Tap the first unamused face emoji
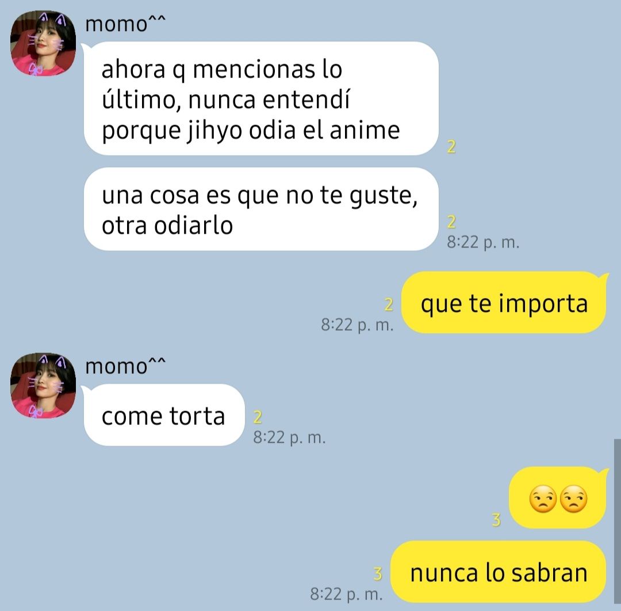 point(543,499)
